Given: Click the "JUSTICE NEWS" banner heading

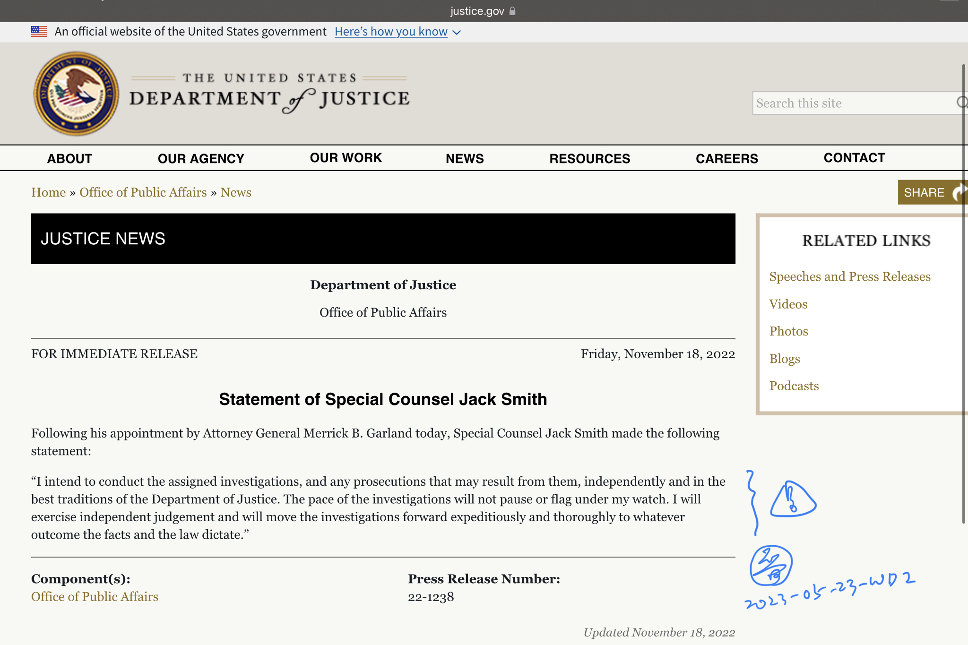Looking at the screenshot, I should tap(103, 239).
